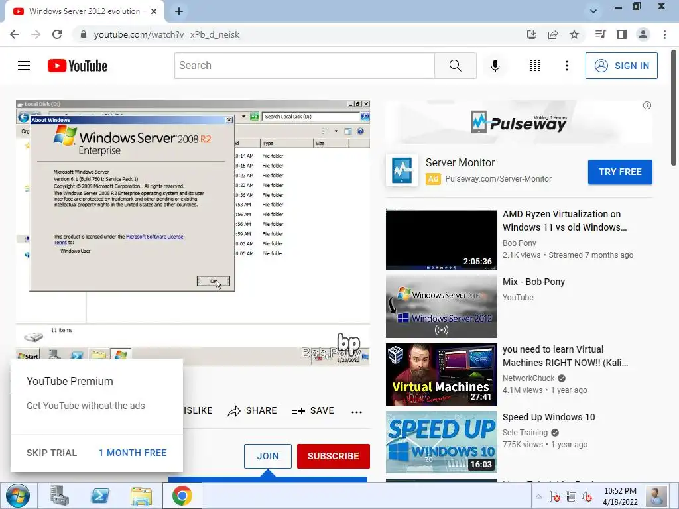The height and width of the screenshot is (509, 679).
Task: Open a new Chrome tab
Action: 179,11
